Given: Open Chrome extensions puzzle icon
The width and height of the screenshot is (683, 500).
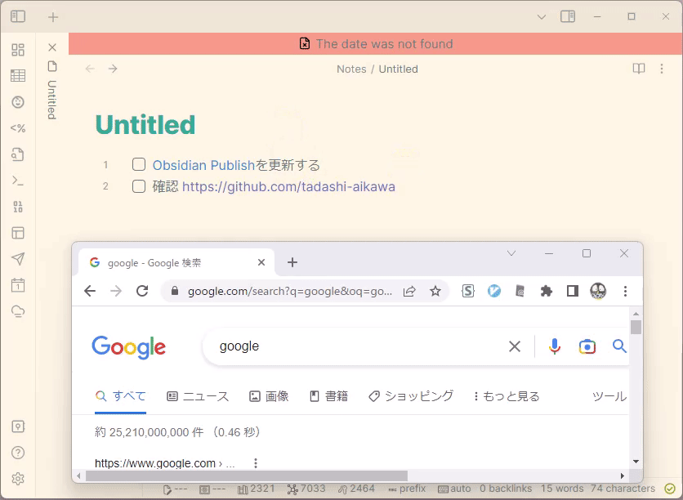Looking at the screenshot, I should [x=547, y=291].
